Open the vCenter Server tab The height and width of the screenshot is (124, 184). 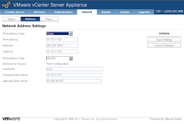[x=15, y=12]
